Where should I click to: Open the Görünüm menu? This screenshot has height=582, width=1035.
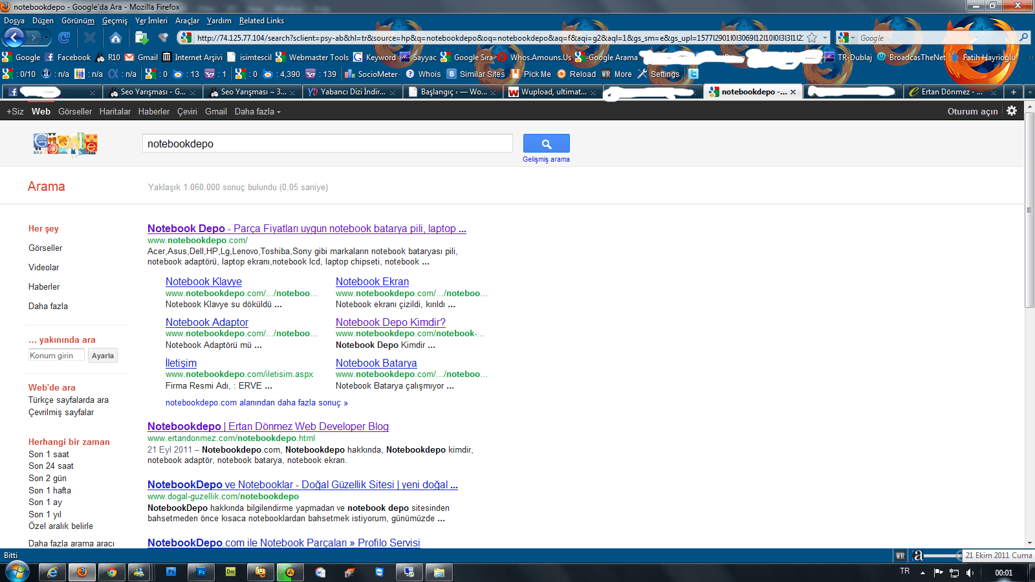(x=78, y=21)
